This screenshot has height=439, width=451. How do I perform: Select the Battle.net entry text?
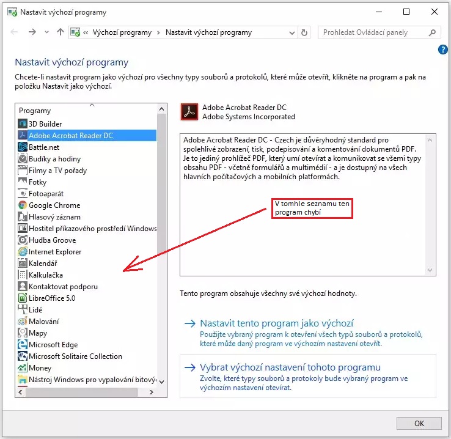tap(44, 147)
